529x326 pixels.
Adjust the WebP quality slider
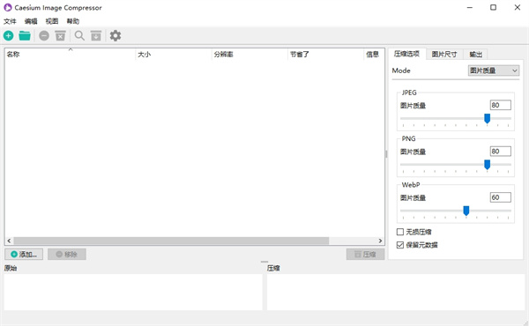coord(466,211)
